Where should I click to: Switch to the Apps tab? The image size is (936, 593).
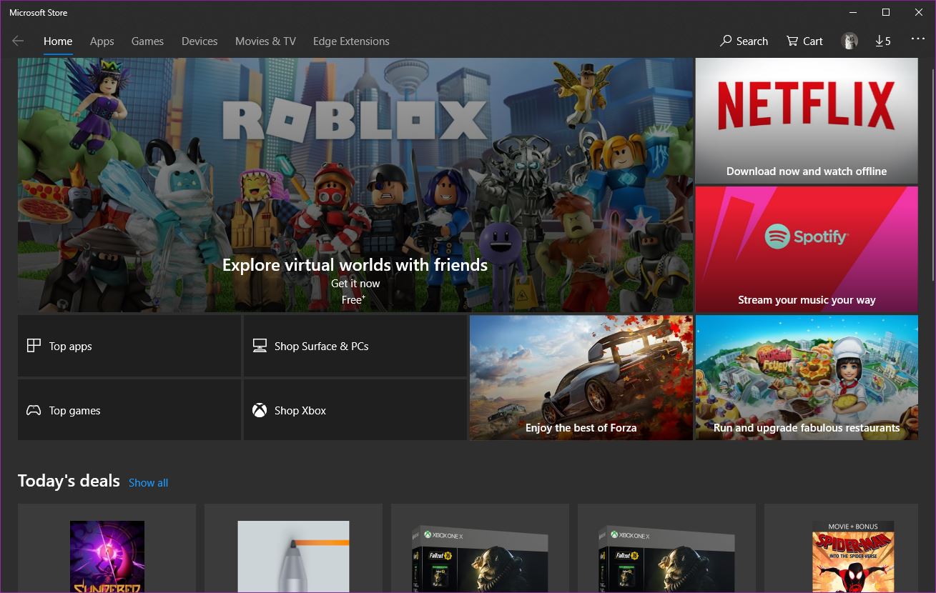tap(102, 41)
